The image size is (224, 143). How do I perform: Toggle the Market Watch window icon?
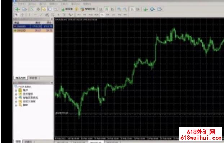click(32, 9)
